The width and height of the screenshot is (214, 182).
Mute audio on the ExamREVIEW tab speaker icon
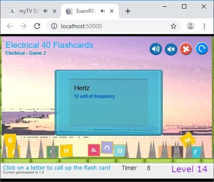(103, 11)
